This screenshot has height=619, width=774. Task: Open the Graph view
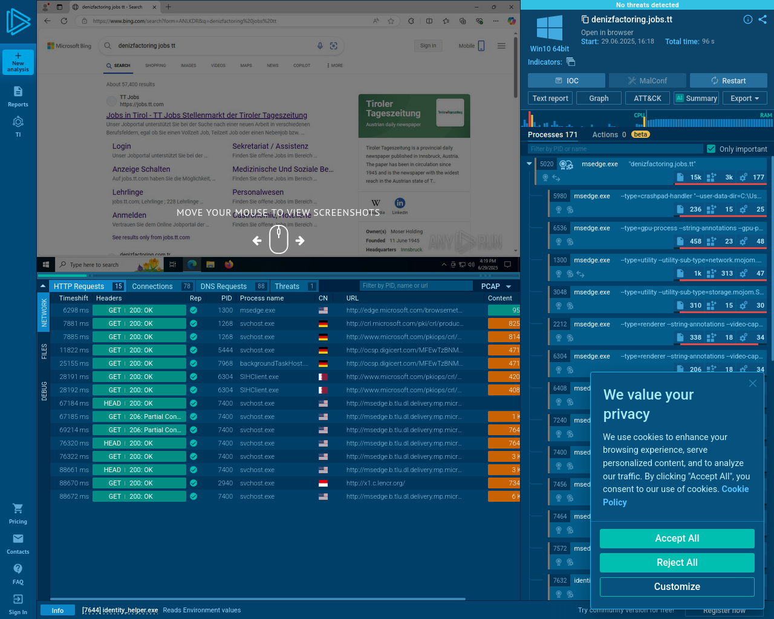click(599, 98)
